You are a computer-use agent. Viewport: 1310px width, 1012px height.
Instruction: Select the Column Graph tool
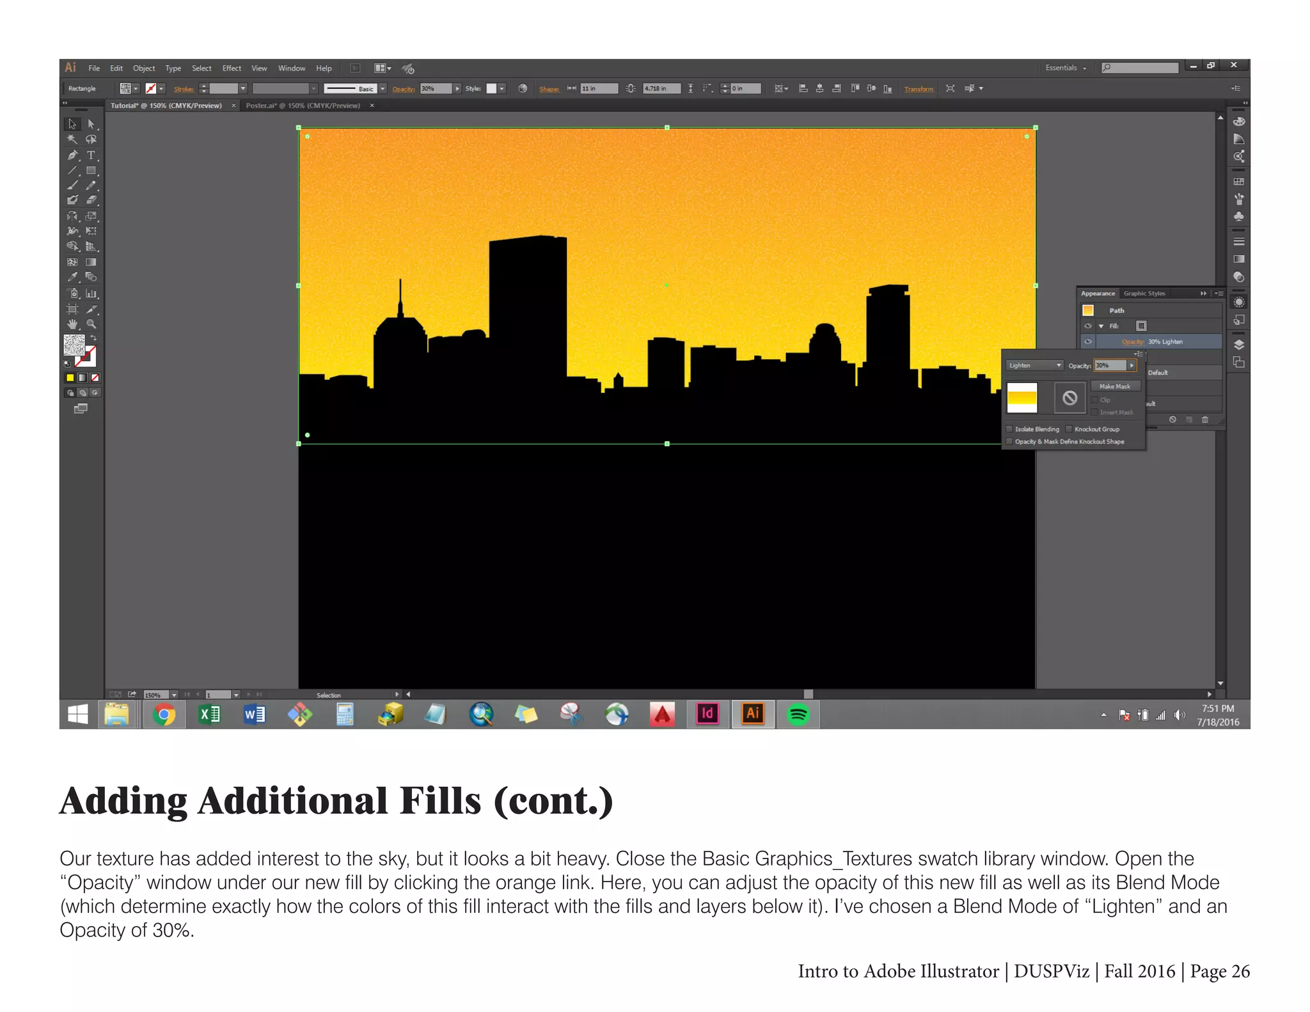(91, 294)
